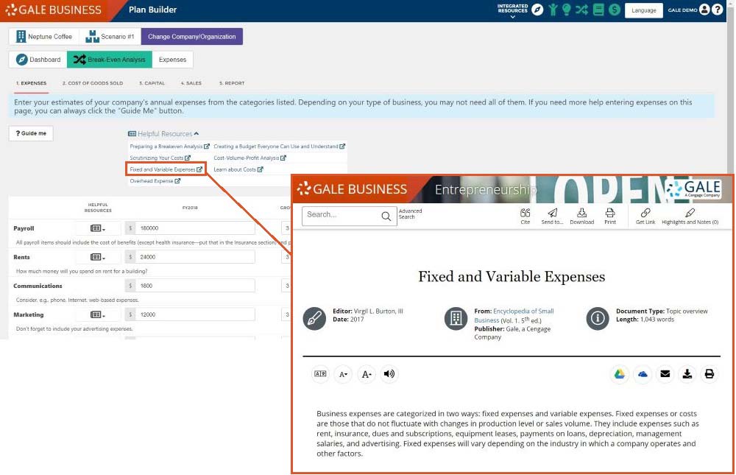Save the article to Google Drive
Viewport: 736px width, 475px height.
pos(620,374)
